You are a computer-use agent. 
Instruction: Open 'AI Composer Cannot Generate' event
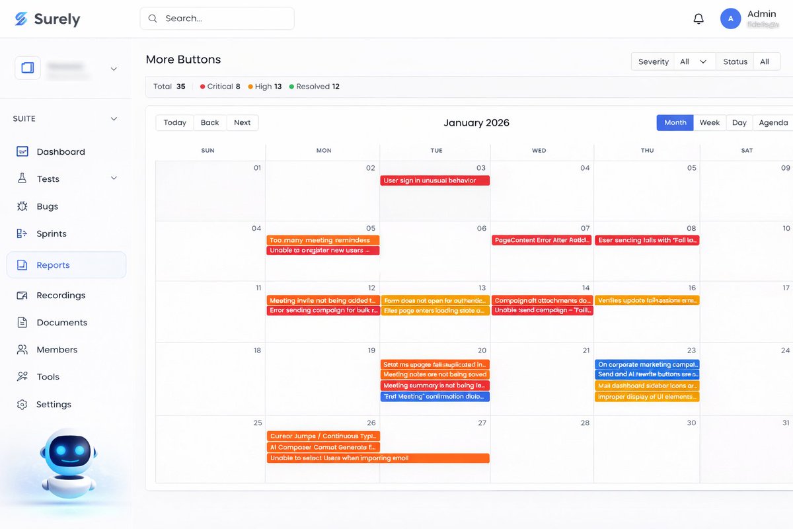coord(323,448)
